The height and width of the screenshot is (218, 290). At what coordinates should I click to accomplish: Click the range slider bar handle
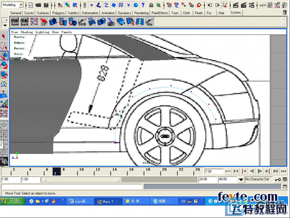point(81,180)
